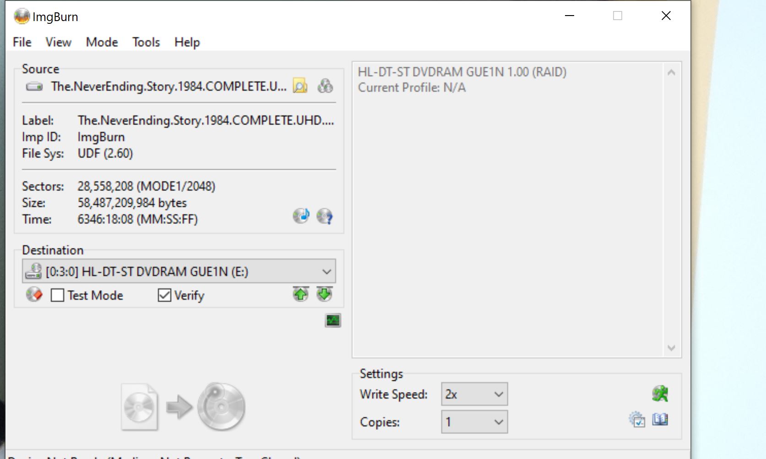766x459 pixels.
Task: Click the disc eraser icon
Action: coord(34,294)
